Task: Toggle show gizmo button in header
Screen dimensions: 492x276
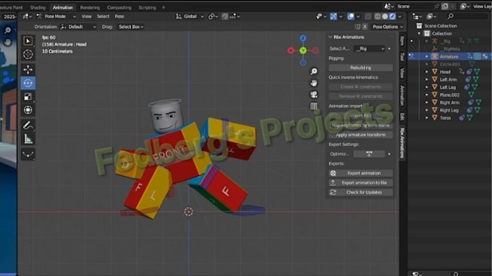Action: (x=334, y=17)
